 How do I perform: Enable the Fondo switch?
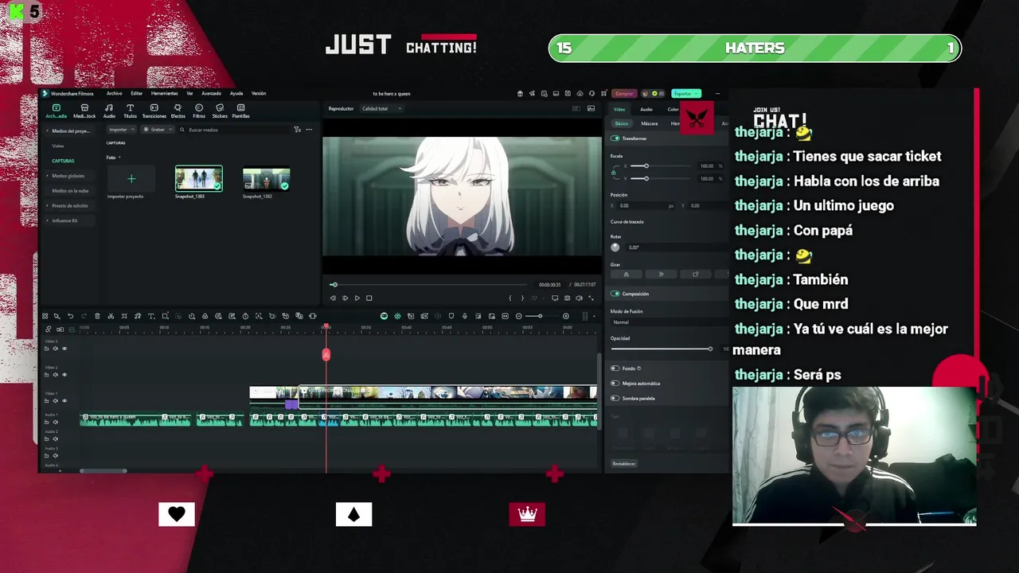click(x=615, y=368)
